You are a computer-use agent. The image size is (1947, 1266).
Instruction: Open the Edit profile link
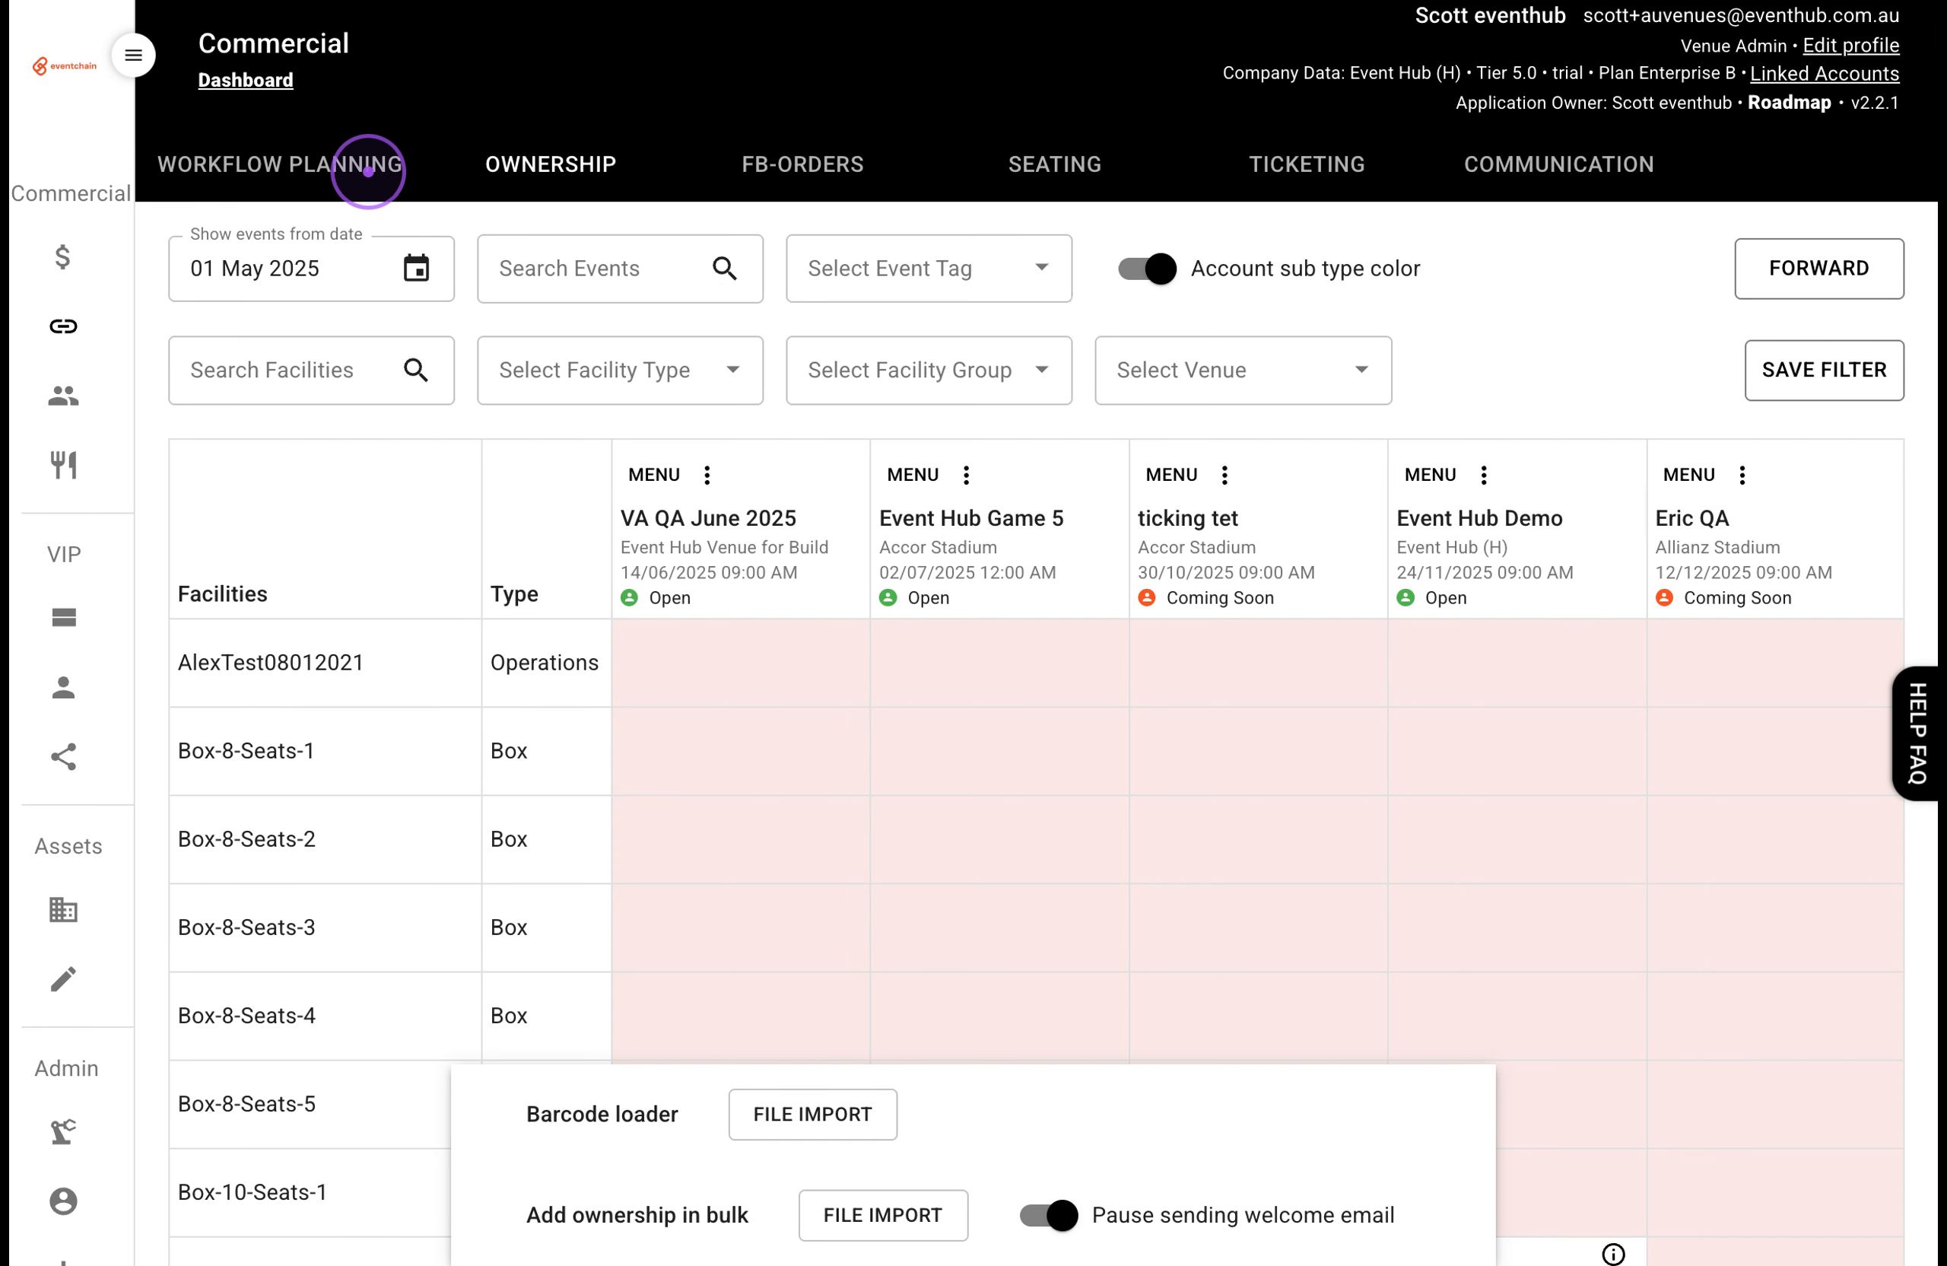1850,46
